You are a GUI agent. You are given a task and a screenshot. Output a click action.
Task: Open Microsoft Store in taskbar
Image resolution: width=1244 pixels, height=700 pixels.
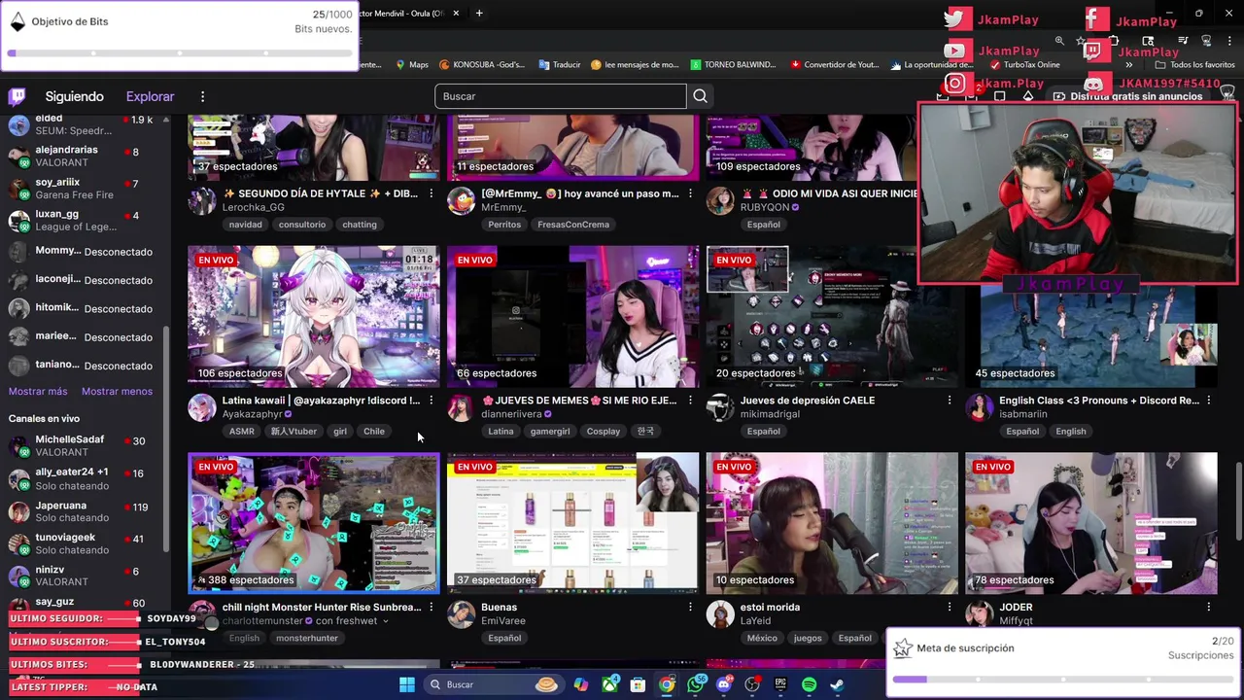click(638, 684)
